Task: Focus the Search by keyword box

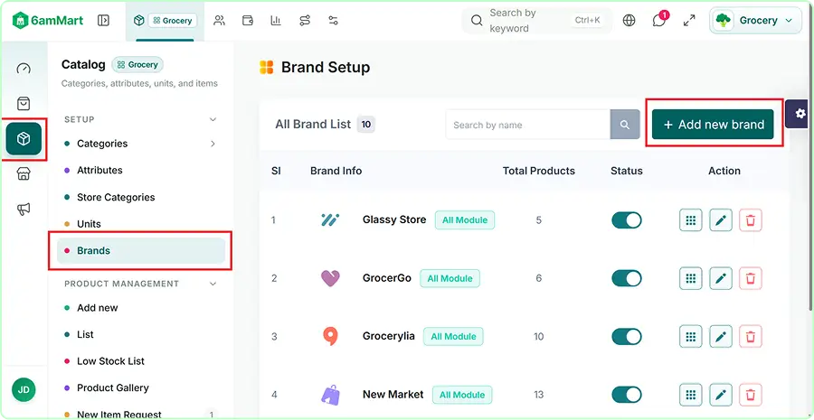Action: point(537,21)
